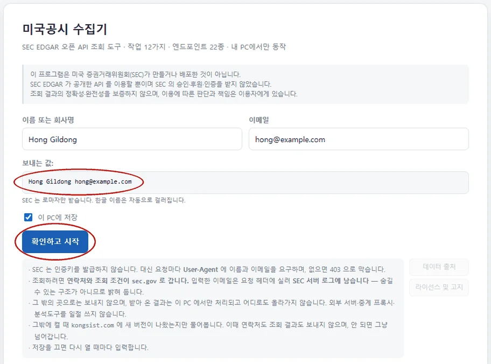491x364 pixels.
Task: Click the 보내는 값 preview field
Action: tap(245, 183)
